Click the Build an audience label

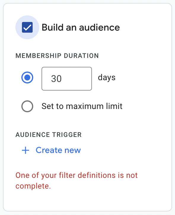click(81, 27)
